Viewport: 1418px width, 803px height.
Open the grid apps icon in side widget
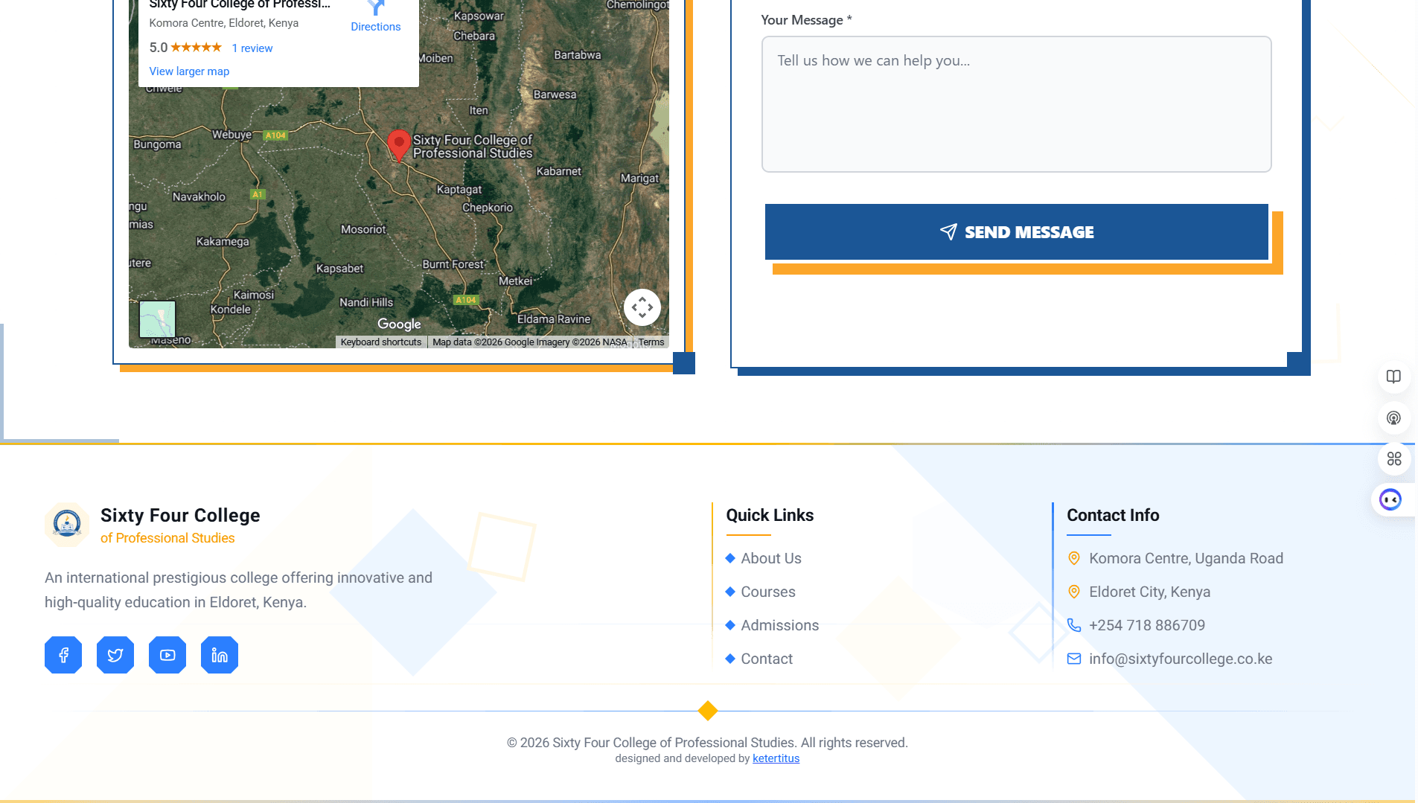click(1393, 459)
